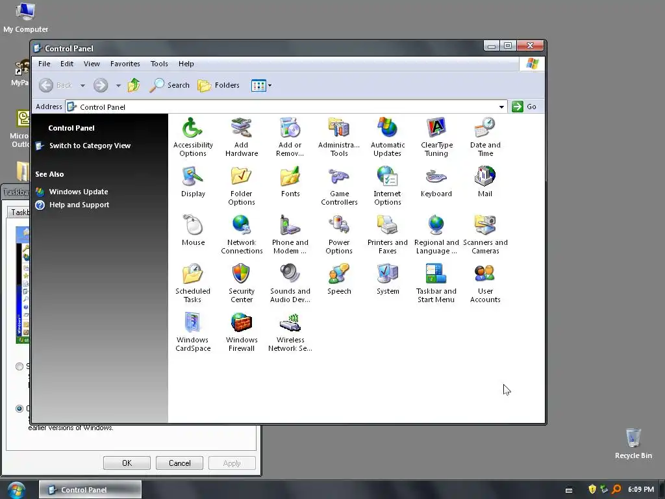This screenshot has width=665, height=499.
Task: Click the Control Panel taskbar button
Action: [90, 490]
